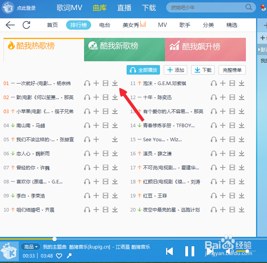The height and width of the screenshot is (263, 267).
Task: Open the MV sub tab
Action: point(163,25)
